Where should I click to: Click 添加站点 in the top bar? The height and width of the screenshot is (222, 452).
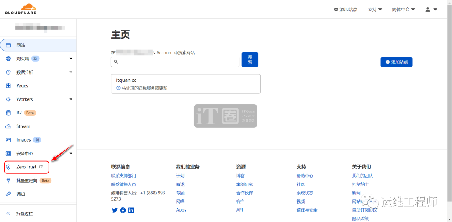[346, 10]
